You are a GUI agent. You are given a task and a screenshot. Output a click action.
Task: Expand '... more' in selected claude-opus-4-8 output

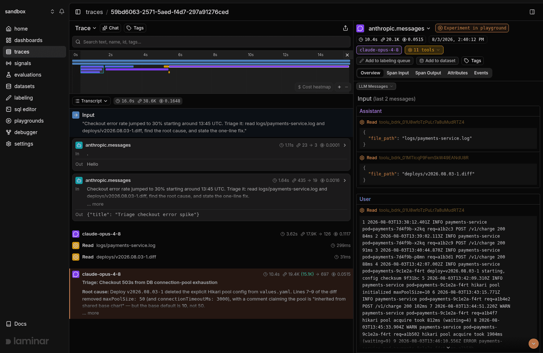tap(90, 313)
